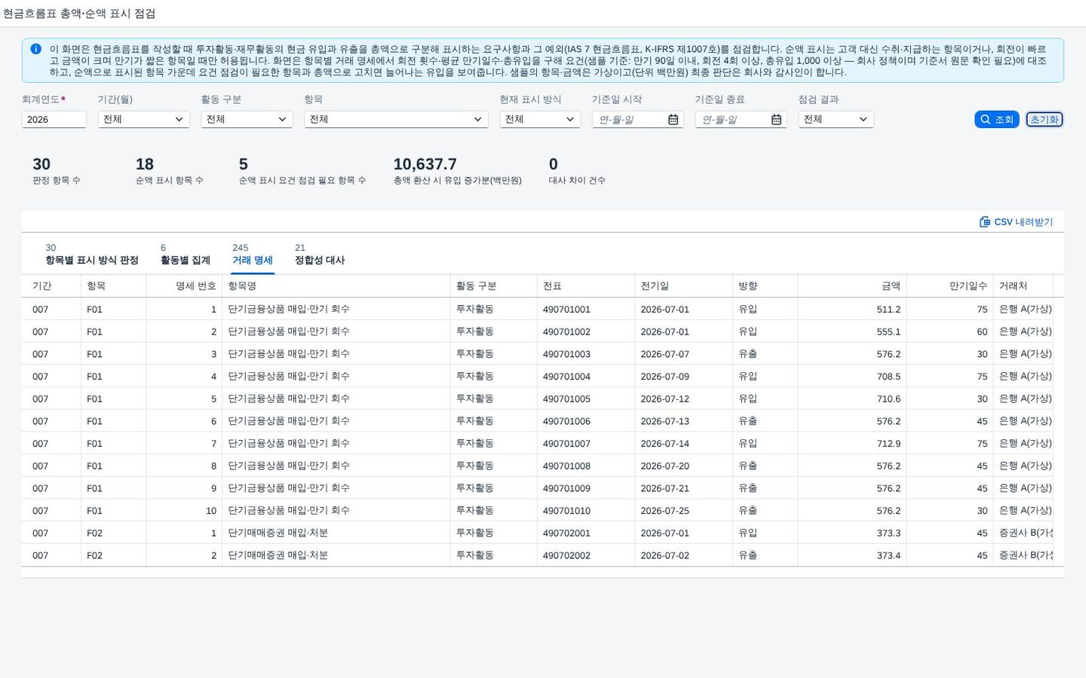
Task: Switch to the 활동별 집계 tab
Action: point(186,255)
